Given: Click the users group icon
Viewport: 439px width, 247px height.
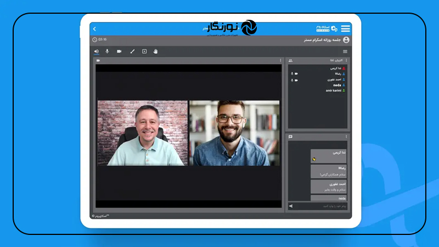Looking at the screenshot, I should coord(290,60).
